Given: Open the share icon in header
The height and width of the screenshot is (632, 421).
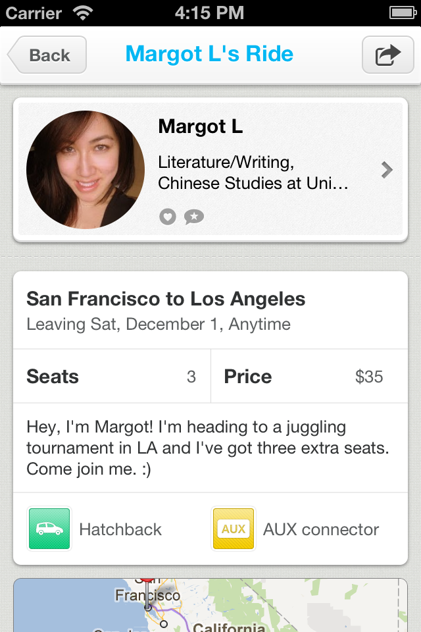Looking at the screenshot, I should (387, 55).
